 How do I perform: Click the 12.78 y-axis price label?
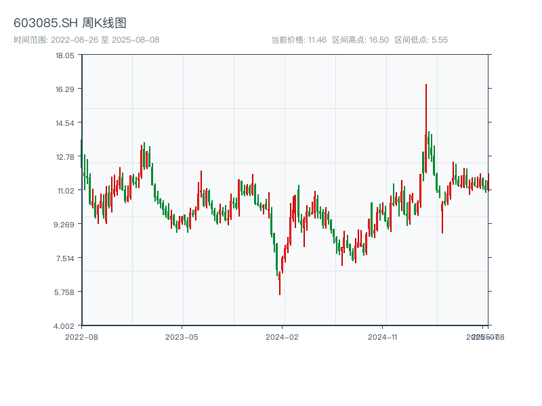pos(65,157)
